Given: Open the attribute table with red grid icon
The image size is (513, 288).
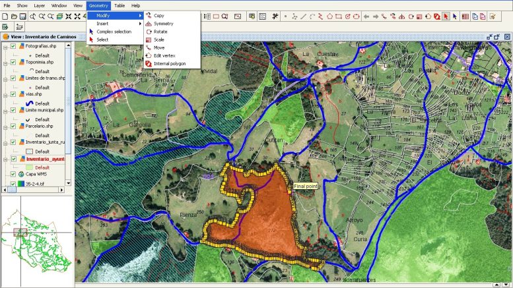Looking at the screenshot, I should point(465,16).
